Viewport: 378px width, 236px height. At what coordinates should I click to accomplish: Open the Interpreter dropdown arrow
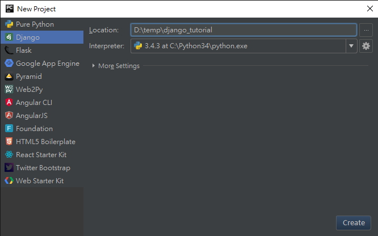pyautogui.click(x=351, y=46)
